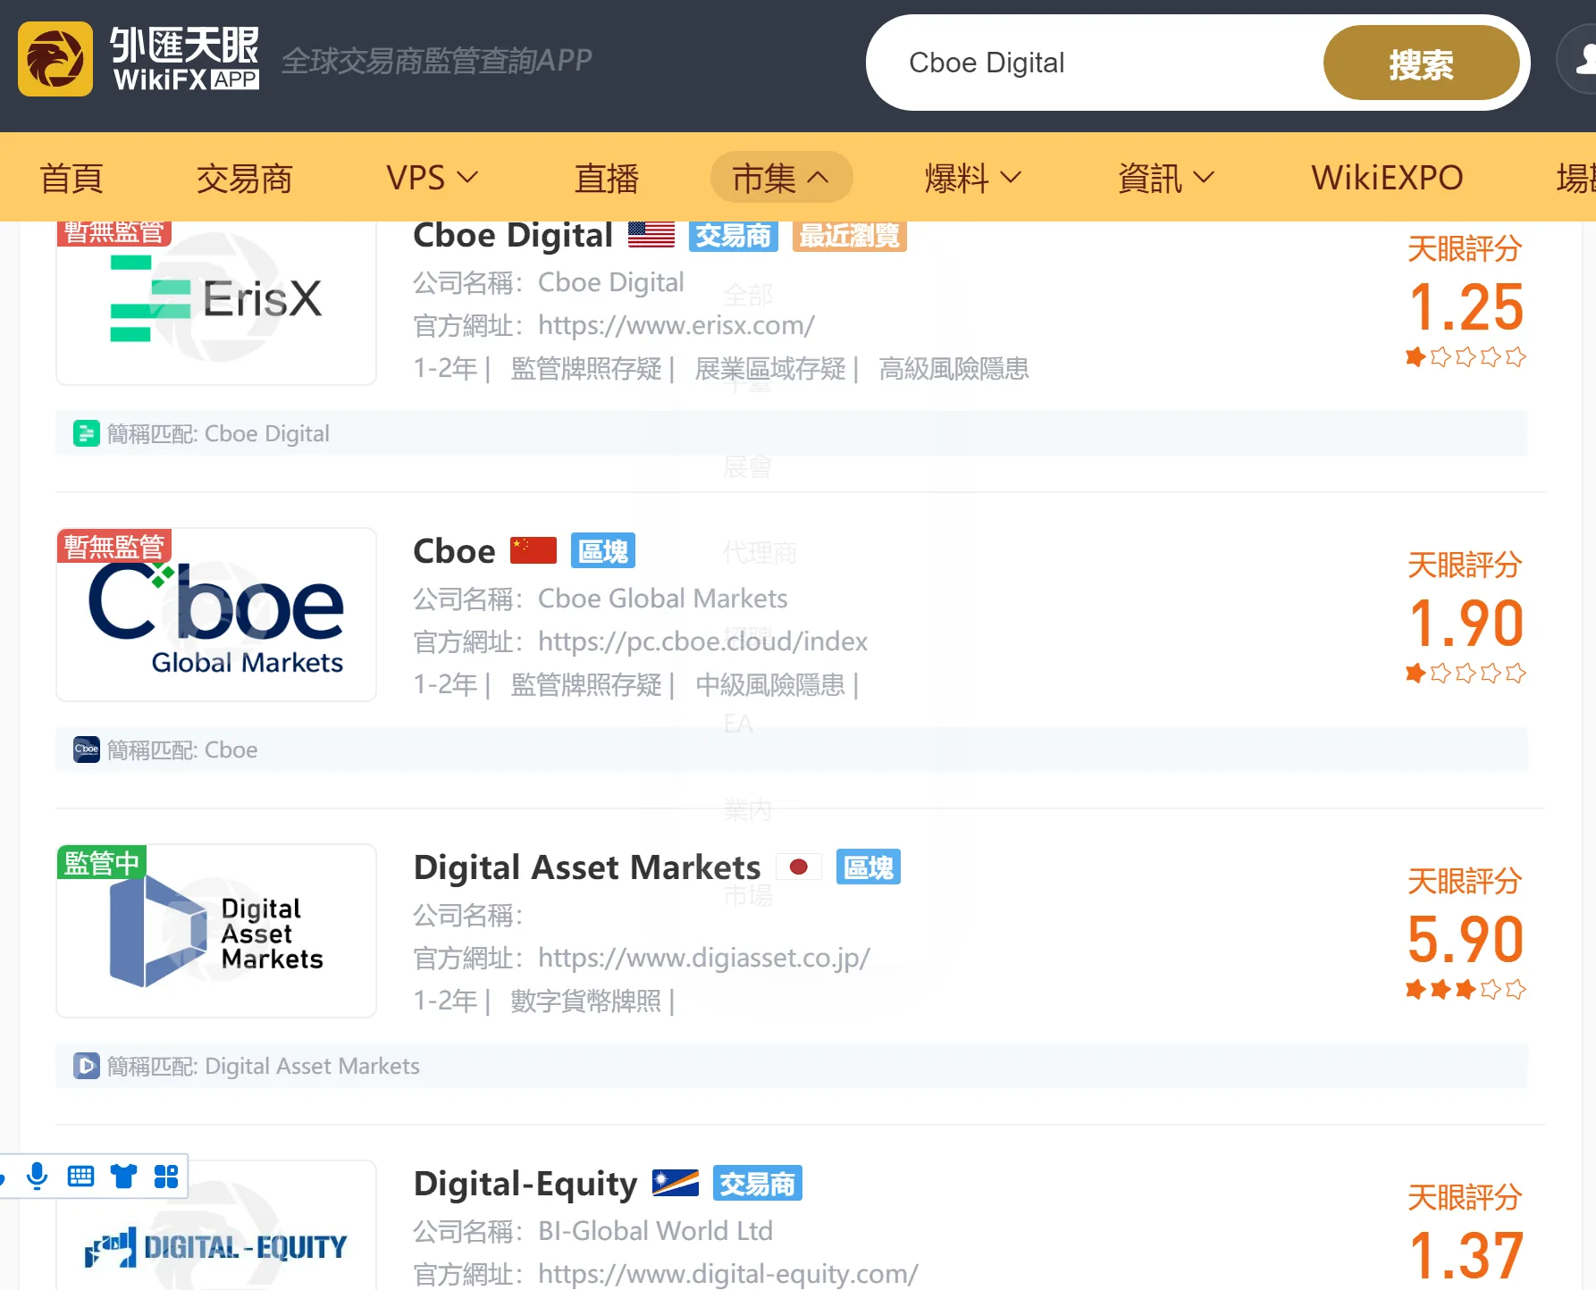The height and width of the screenshot is (1290, 1596).
Task: Click the erisx.com official website URL
Action: point(676,325)
